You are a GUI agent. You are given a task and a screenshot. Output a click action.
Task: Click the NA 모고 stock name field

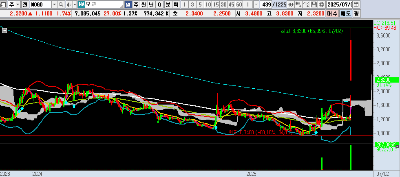(x=101, y=4)
